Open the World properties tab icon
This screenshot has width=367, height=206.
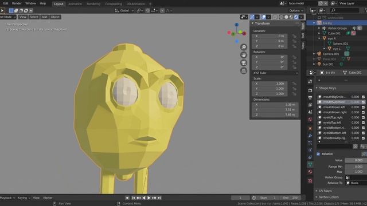point(310,120)
